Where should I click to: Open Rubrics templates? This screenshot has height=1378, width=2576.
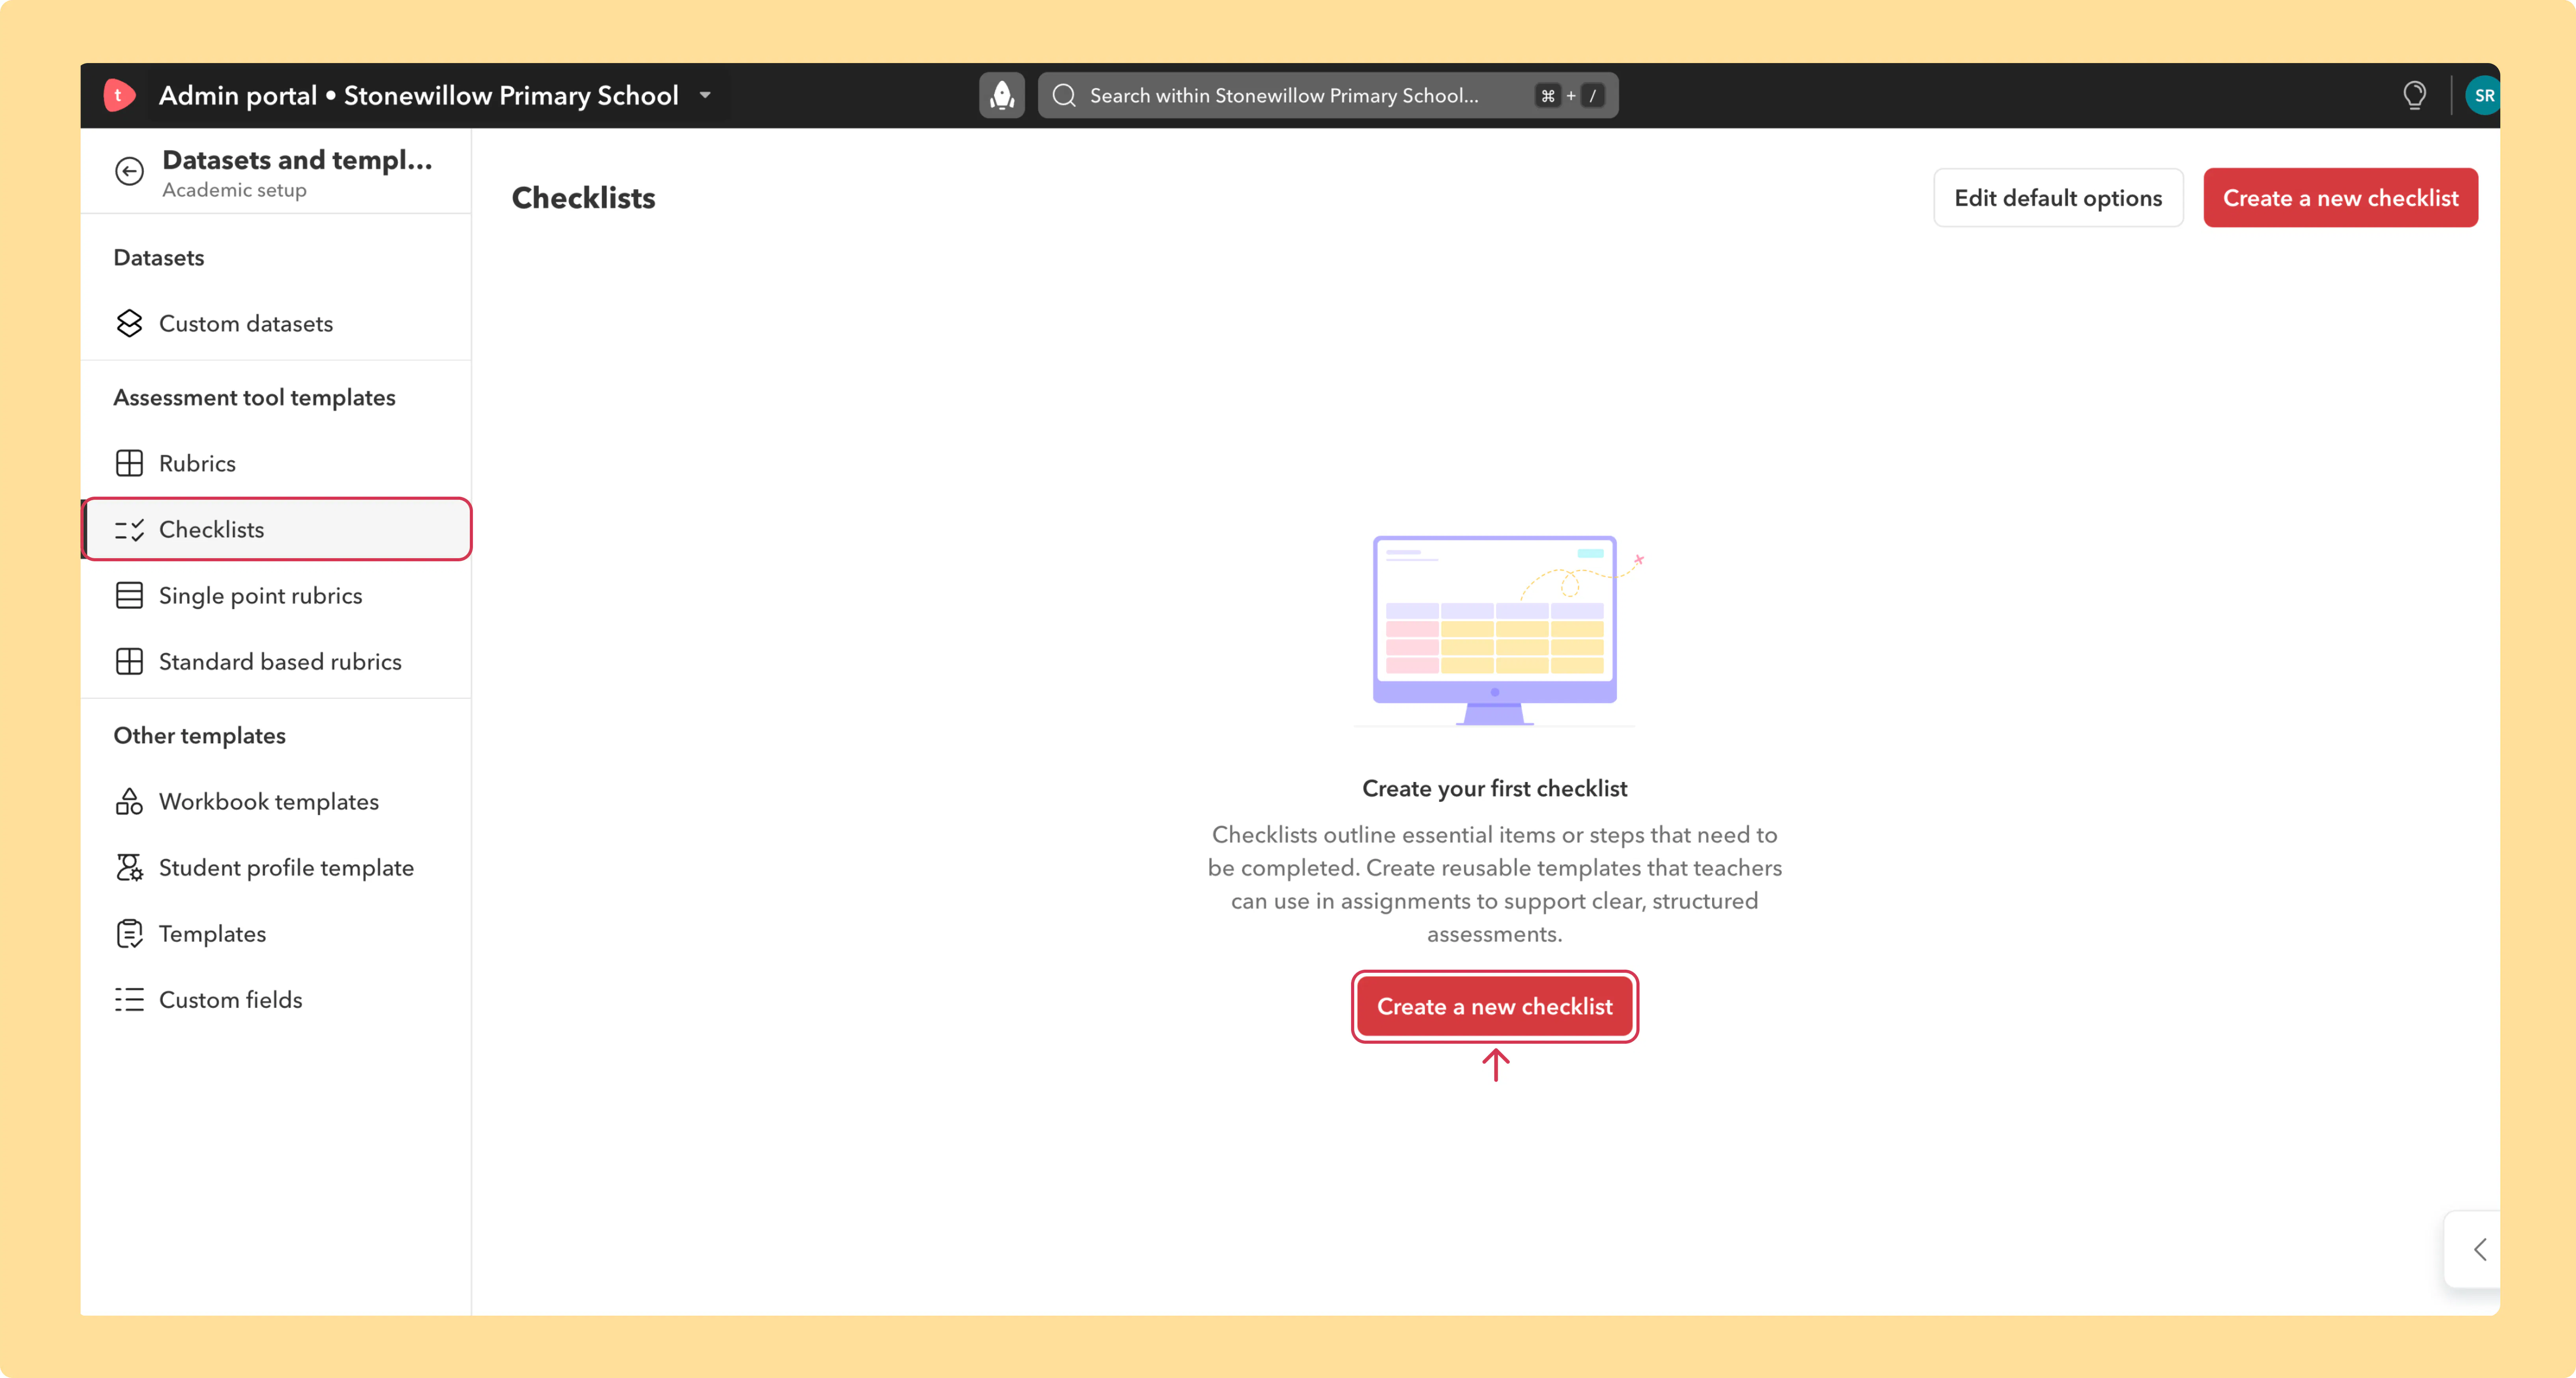point(276,463)
